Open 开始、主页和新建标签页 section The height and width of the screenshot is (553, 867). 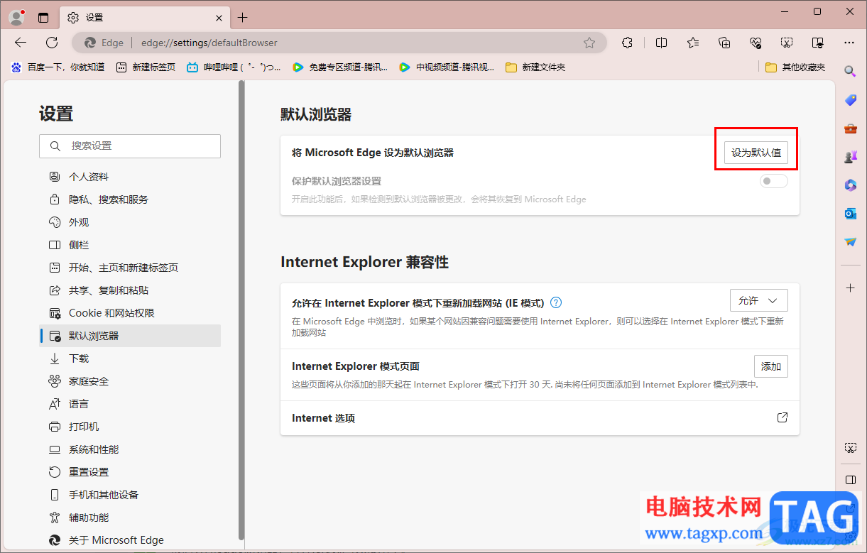[x=130, y=268]
